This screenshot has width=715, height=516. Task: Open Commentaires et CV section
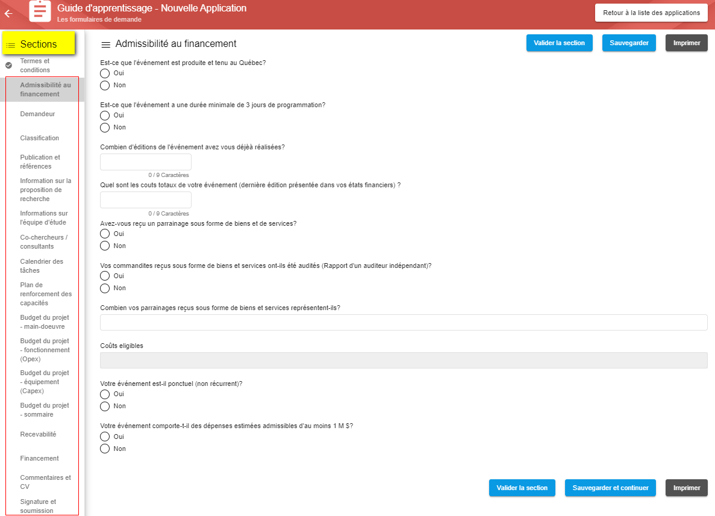tap(46, 482)
